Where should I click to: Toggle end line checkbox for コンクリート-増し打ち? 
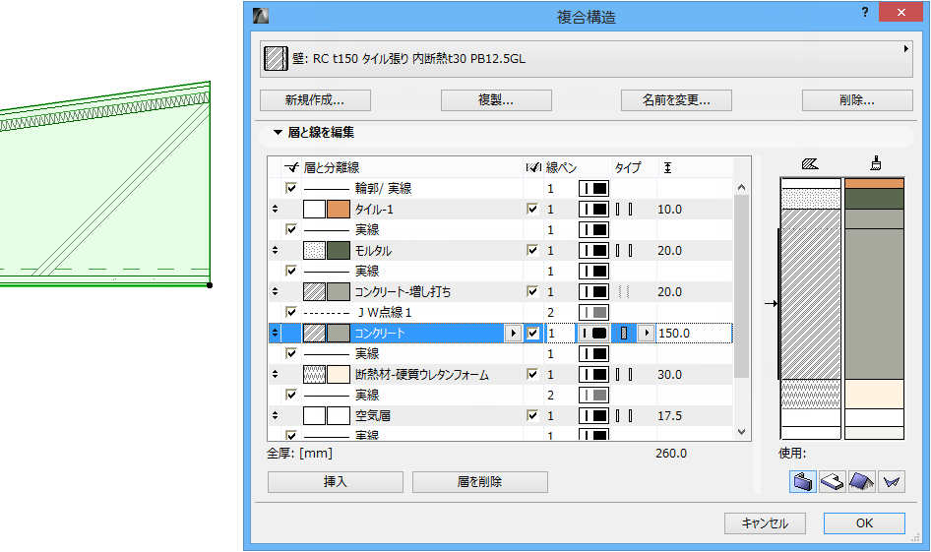[532, 291]
